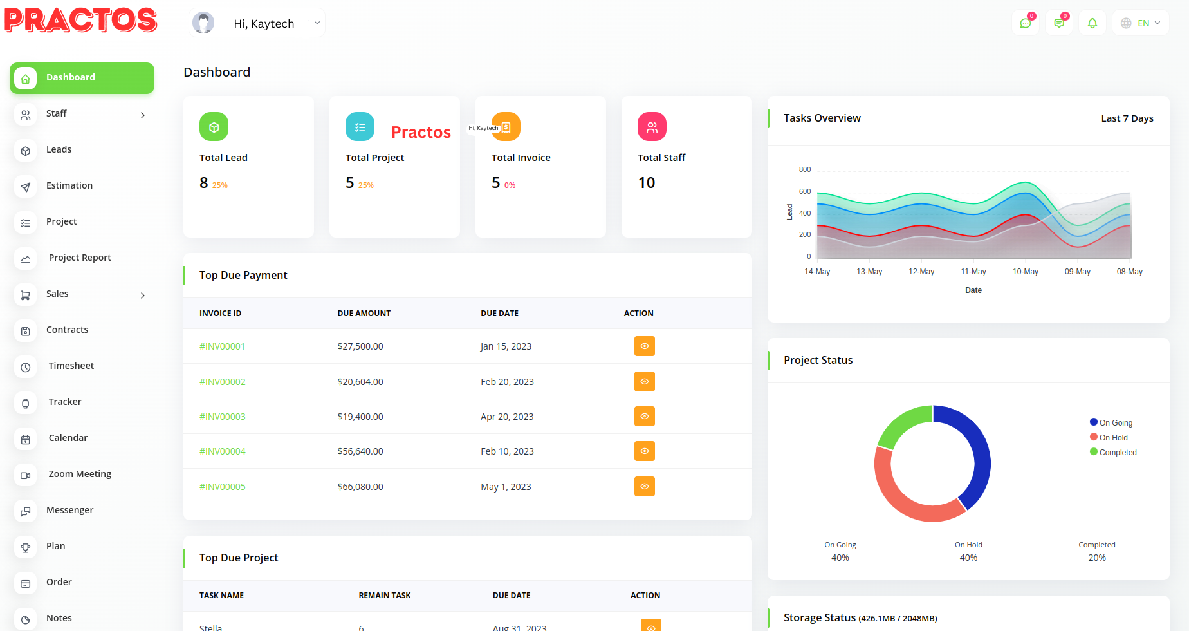Open invoice link #INV00002

223,382
